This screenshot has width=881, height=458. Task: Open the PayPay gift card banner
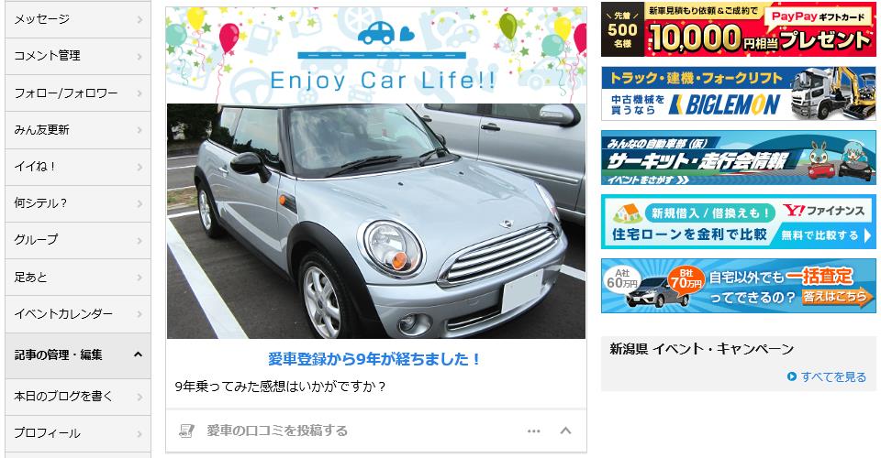pos(738,29)
